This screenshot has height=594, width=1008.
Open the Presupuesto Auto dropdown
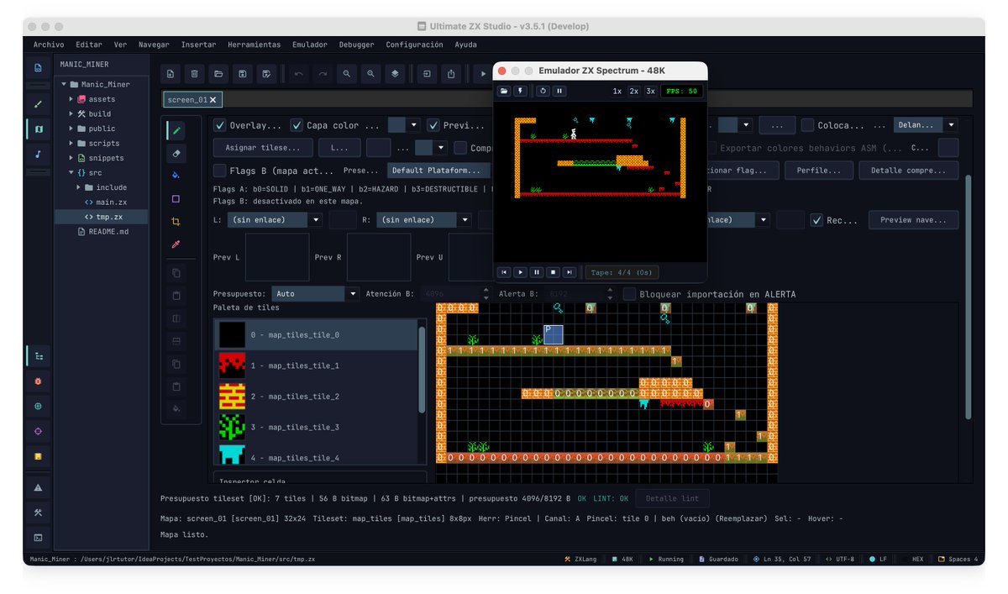pos(315,294)
